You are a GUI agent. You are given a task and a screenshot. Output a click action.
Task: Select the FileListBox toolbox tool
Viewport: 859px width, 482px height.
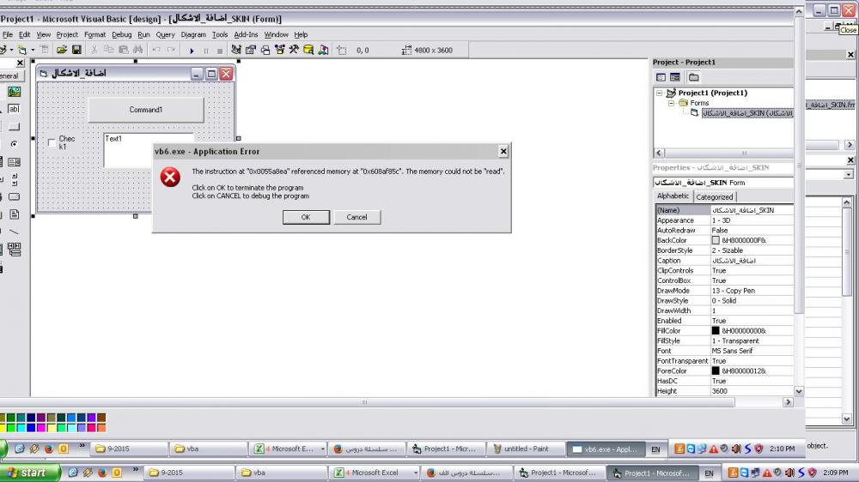pos(15,214)
